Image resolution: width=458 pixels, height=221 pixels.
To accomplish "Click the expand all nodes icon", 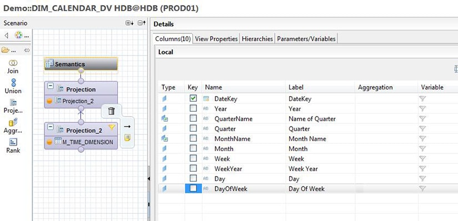I will pos(129,23).
